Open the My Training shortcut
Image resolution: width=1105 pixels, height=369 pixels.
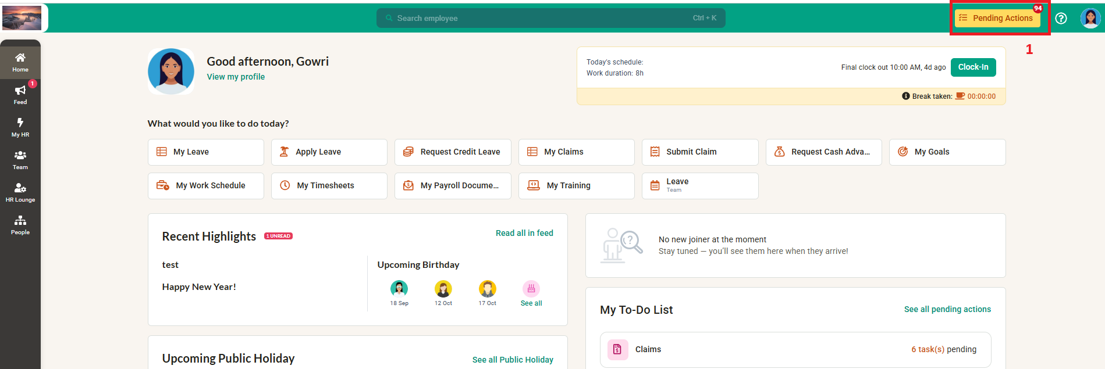pos(577,186)
